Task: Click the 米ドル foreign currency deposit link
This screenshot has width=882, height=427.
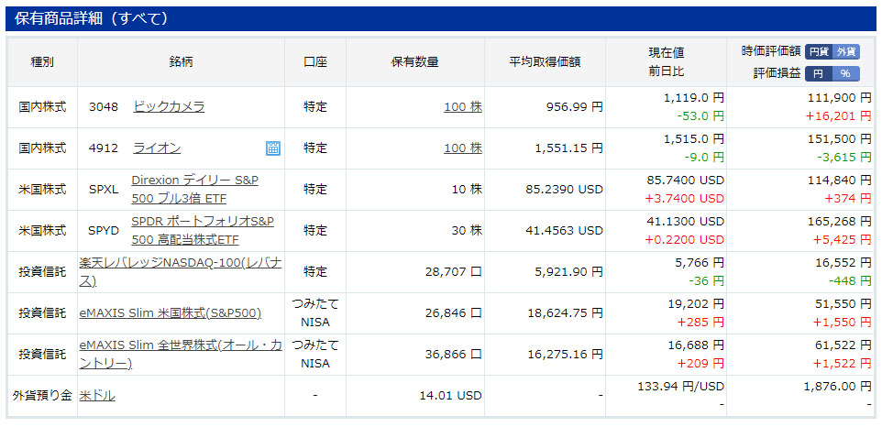Action: [x=97, y=396]
